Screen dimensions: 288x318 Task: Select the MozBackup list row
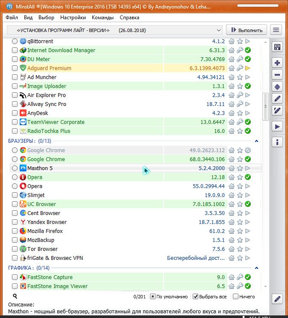click(x=135, y=240)
